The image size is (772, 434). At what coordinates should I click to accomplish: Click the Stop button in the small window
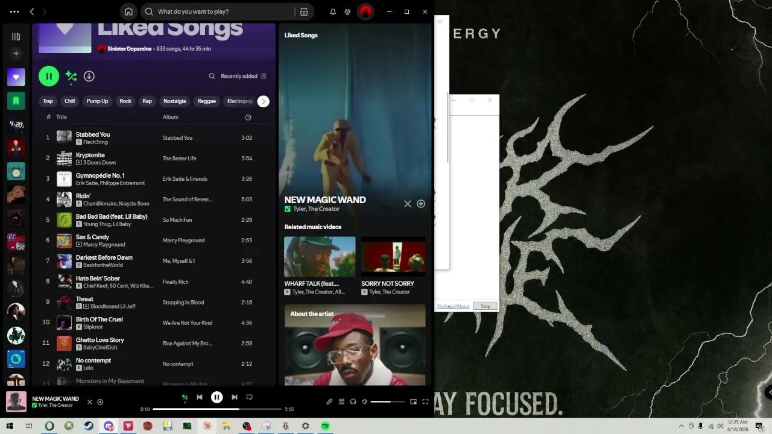point(486,306)
